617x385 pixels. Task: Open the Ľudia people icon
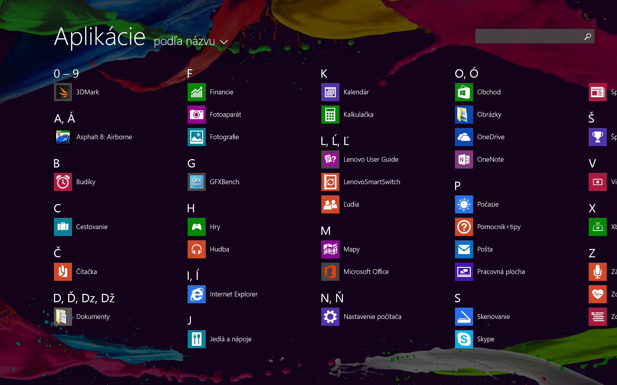pyautogui.click(x=330, y=204)
